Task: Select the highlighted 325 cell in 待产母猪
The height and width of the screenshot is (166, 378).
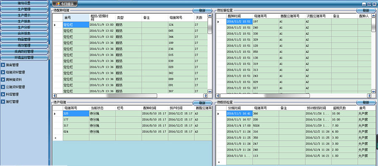Action: pyautogui.click(x=76, y=113)
